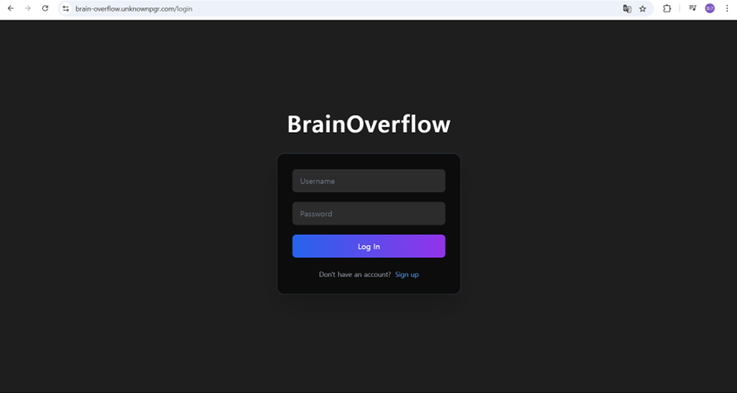
Task: Reload the BrainOverflow login page
Action: point(45,8)
